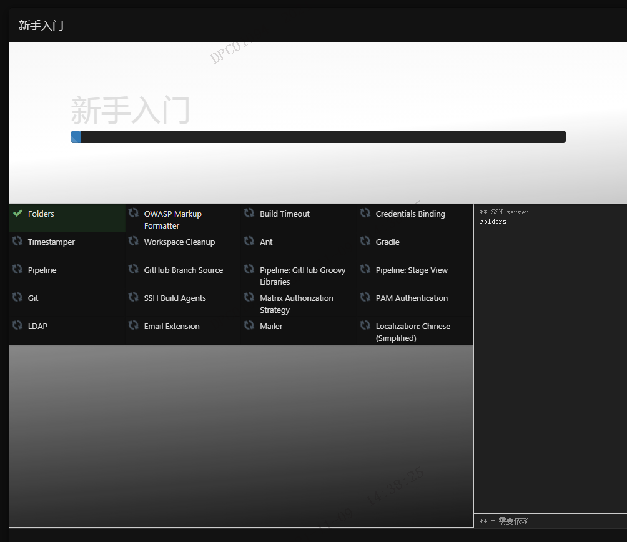
Task: Click the green checkmark beside Folders
Action: point(17,213)
